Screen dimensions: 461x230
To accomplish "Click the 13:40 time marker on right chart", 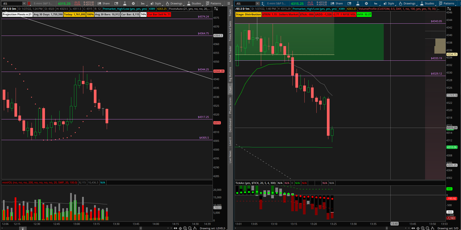I will pyautogui.click(x=394, y=224).
